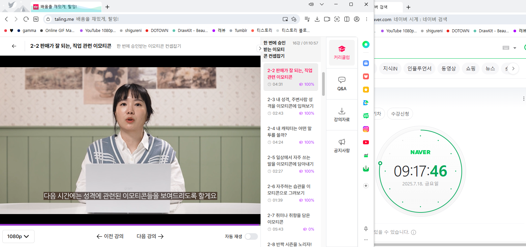Click 뉴스 chip in Naver window

[x=490, y=69]
